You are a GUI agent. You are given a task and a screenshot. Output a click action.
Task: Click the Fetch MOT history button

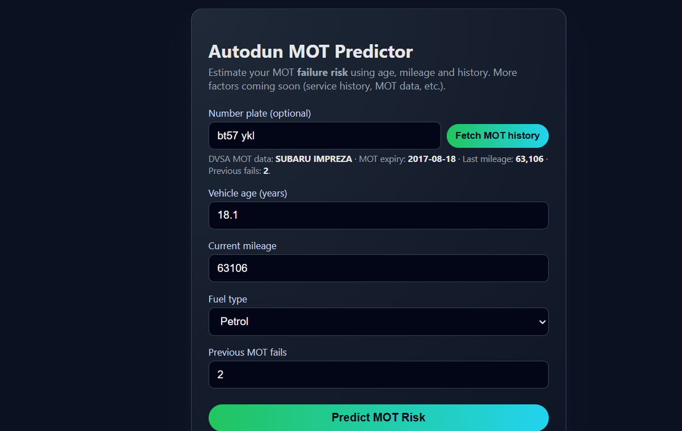pos(497,136)
